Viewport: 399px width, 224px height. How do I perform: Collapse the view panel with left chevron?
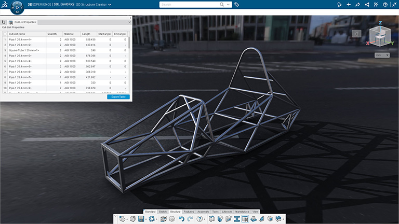[x=356, y=34]
